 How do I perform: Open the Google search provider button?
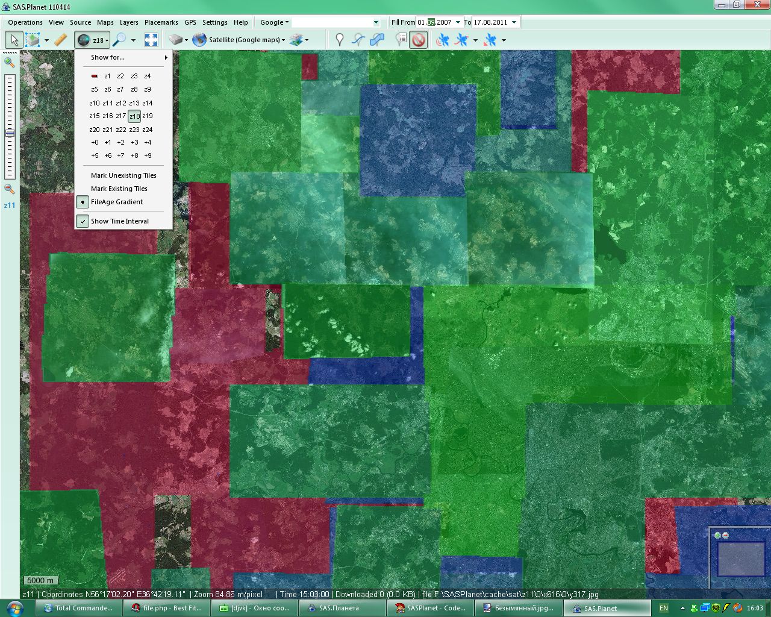[274, 22]
